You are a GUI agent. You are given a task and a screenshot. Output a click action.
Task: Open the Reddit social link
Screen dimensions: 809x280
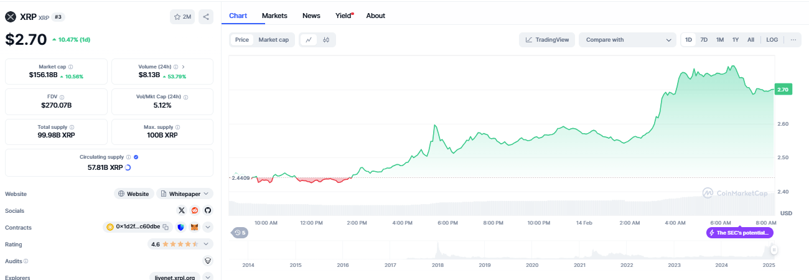click(195, 211)
